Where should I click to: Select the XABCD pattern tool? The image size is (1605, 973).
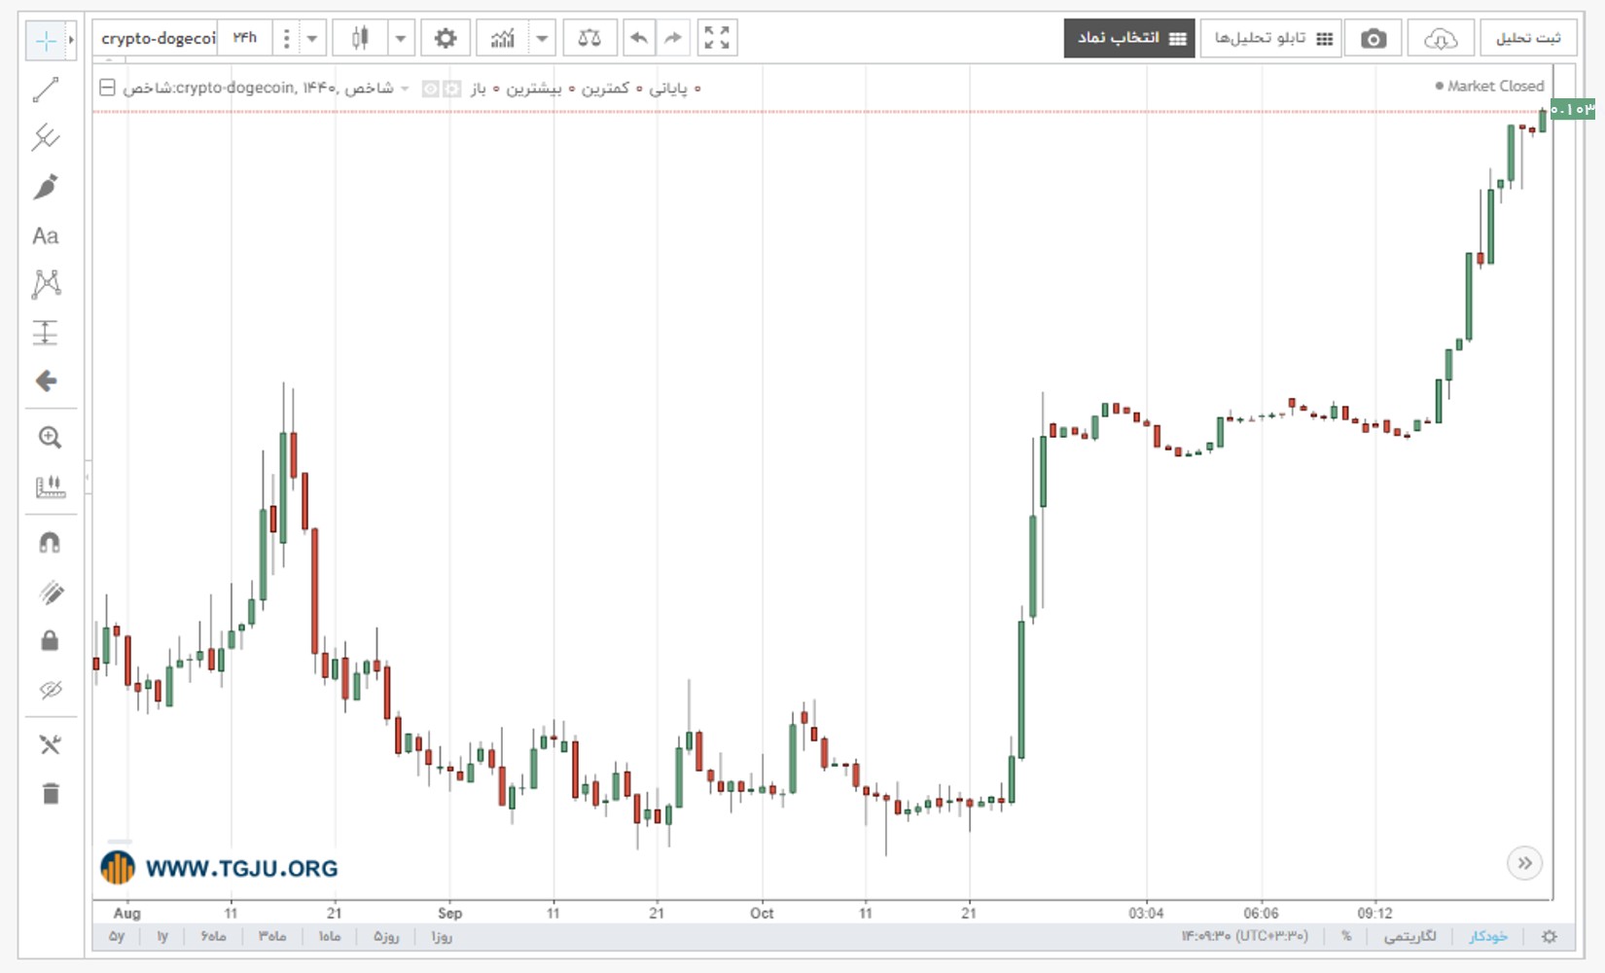[x=46, y=284]
